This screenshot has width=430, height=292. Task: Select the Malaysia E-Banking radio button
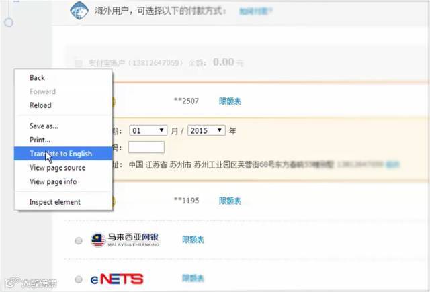click(x=79, y=240)
